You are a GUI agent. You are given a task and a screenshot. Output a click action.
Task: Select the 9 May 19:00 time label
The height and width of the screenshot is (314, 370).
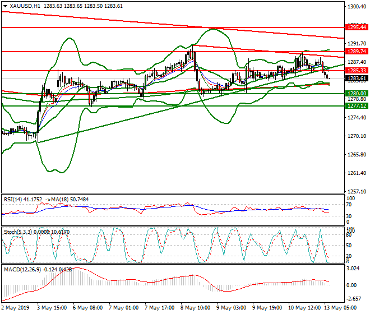pyautogui.click(x=267, y=308)
